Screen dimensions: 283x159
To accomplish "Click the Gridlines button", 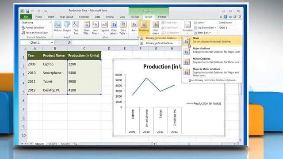I will 144,27.
